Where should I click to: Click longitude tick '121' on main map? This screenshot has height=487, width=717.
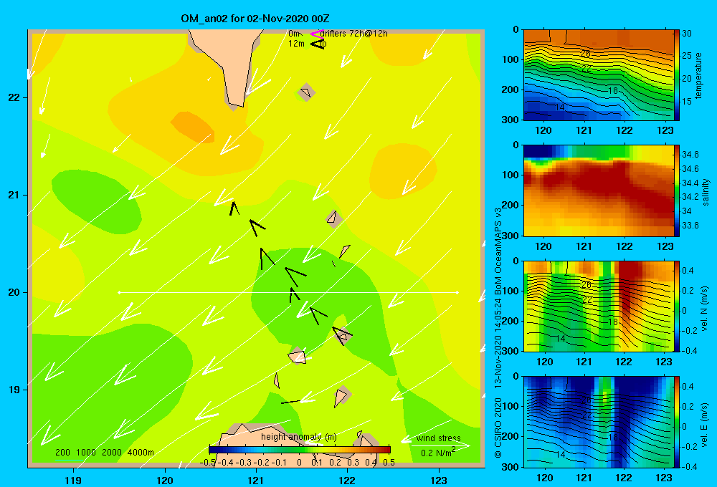(256, 480)
